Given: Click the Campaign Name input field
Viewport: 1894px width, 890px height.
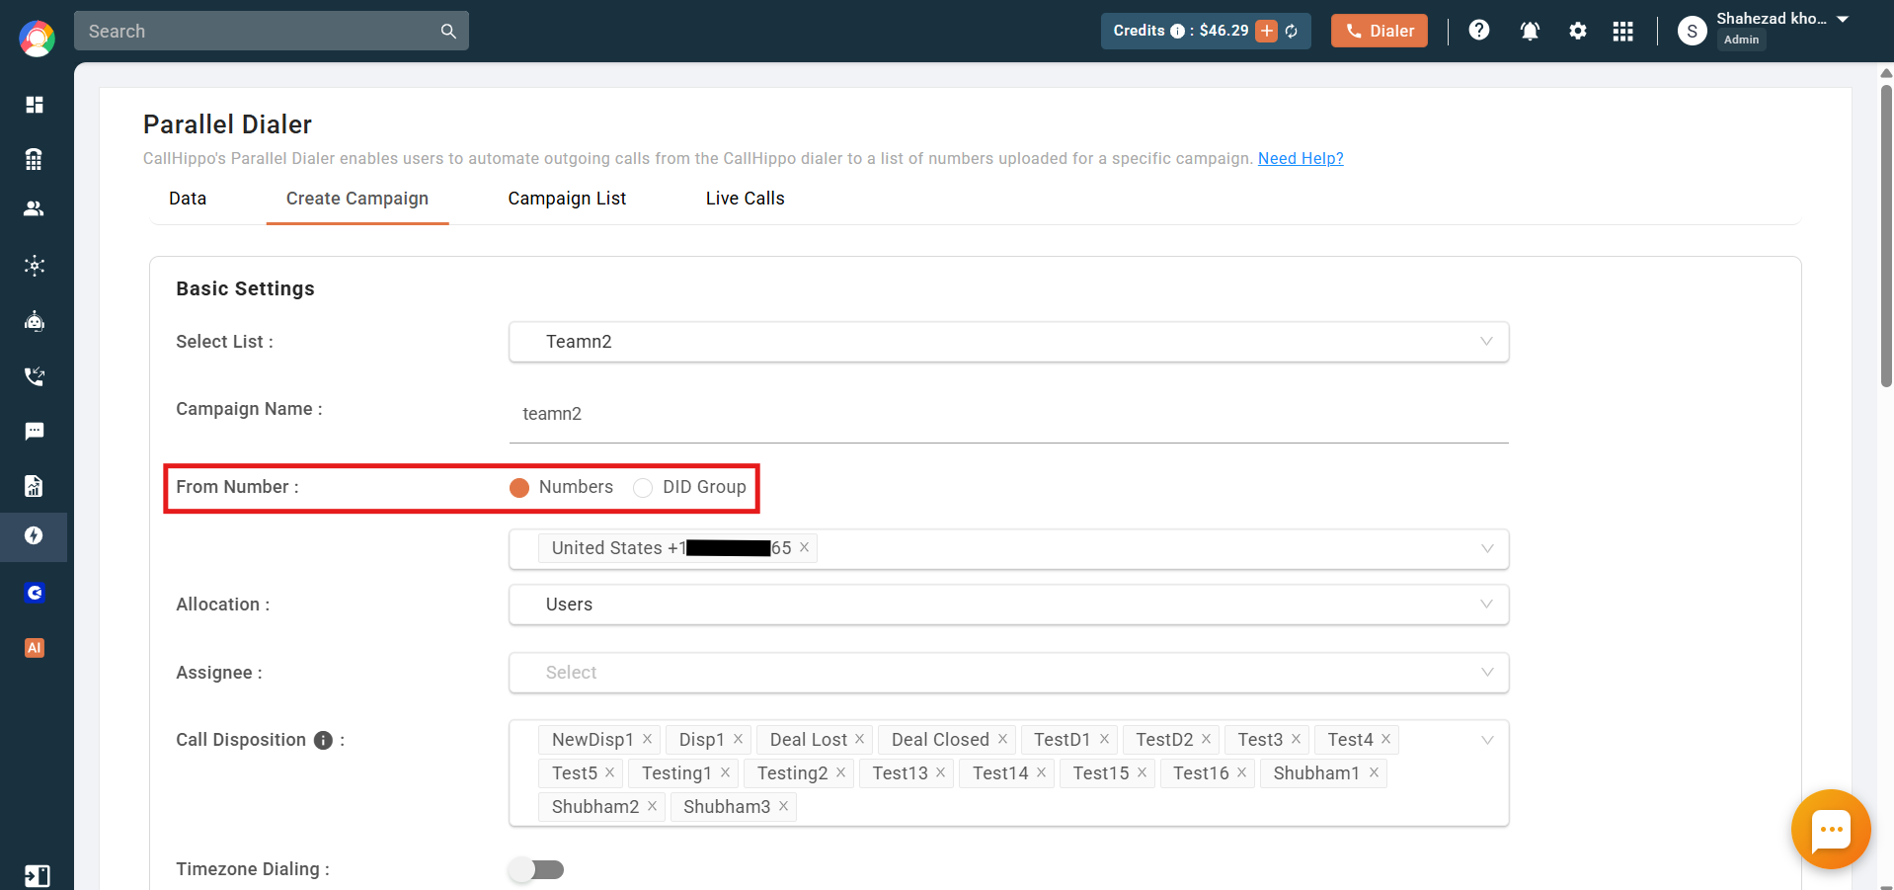Looking at the screenshot, I should [1008, 414].
